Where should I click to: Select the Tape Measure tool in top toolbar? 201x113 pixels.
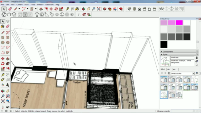pos(67,9)
